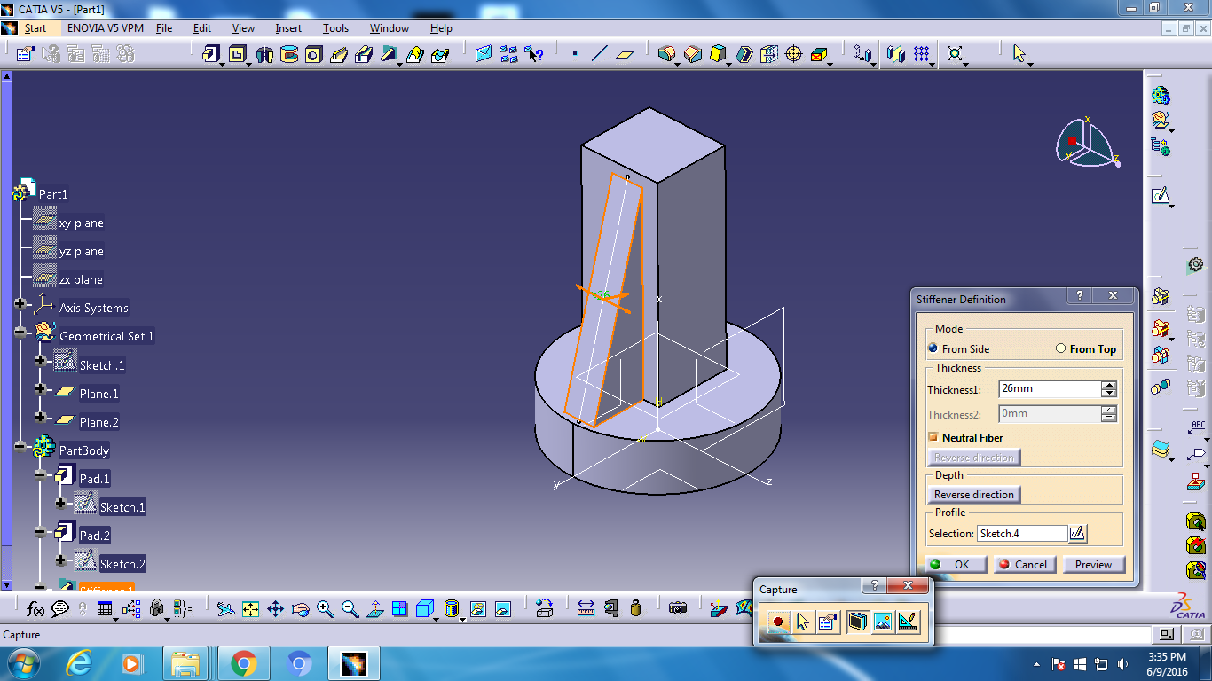This screenshot has width=1212, height=681.
Task: Uncheck the Neutral Fiber option
Action: coord(933,437)
